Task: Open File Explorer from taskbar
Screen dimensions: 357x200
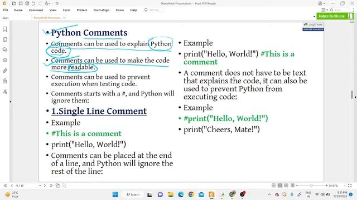Action: tap(171, 194)
